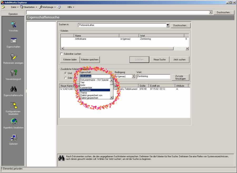Select the Artikelname criteria row
Screen dimensions: 237x173
pos(125,39)
